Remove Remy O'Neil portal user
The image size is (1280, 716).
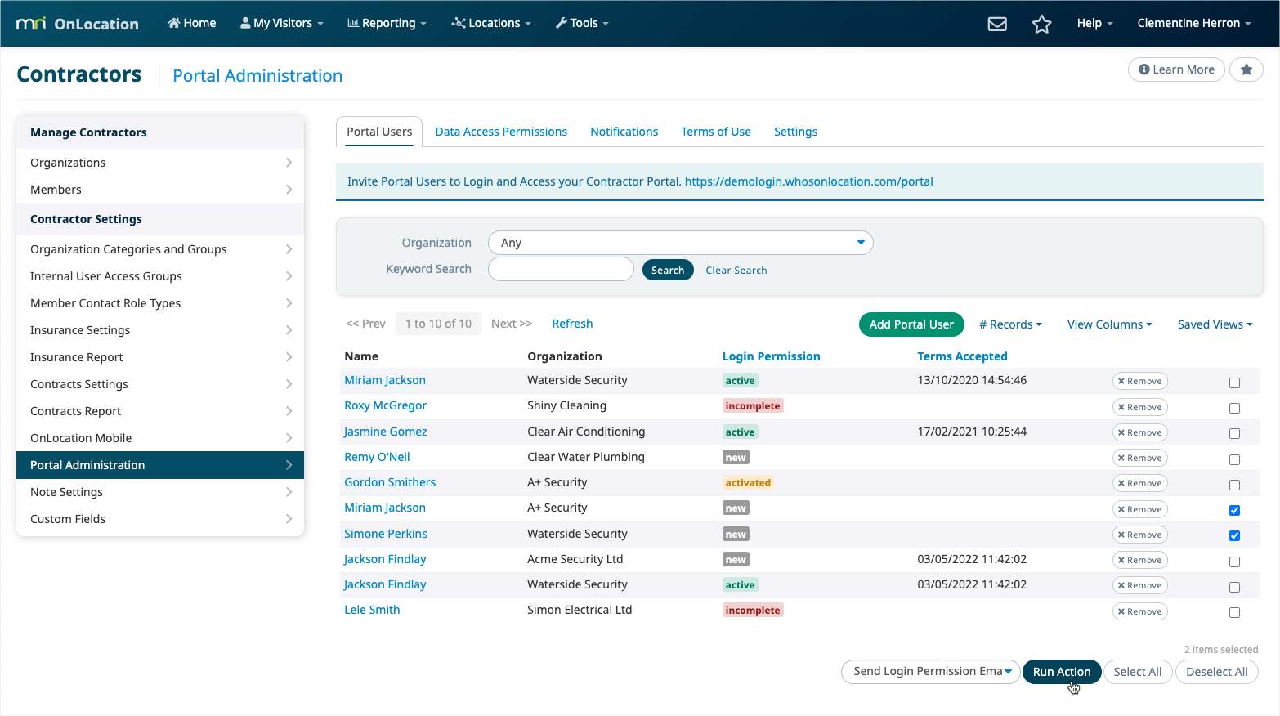click(1139, 458)
